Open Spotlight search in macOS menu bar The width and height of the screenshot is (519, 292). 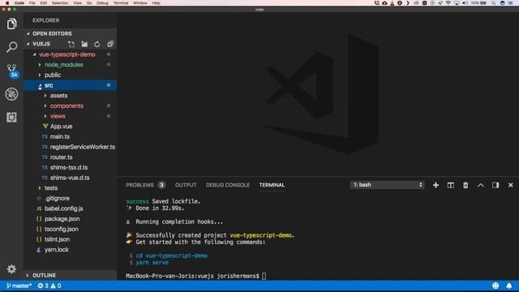[493, 3]
